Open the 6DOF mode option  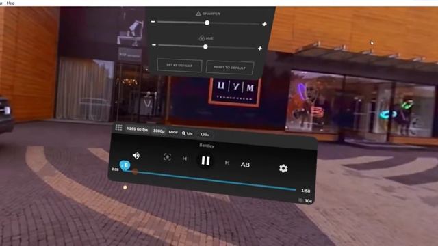tap(173, 132)
